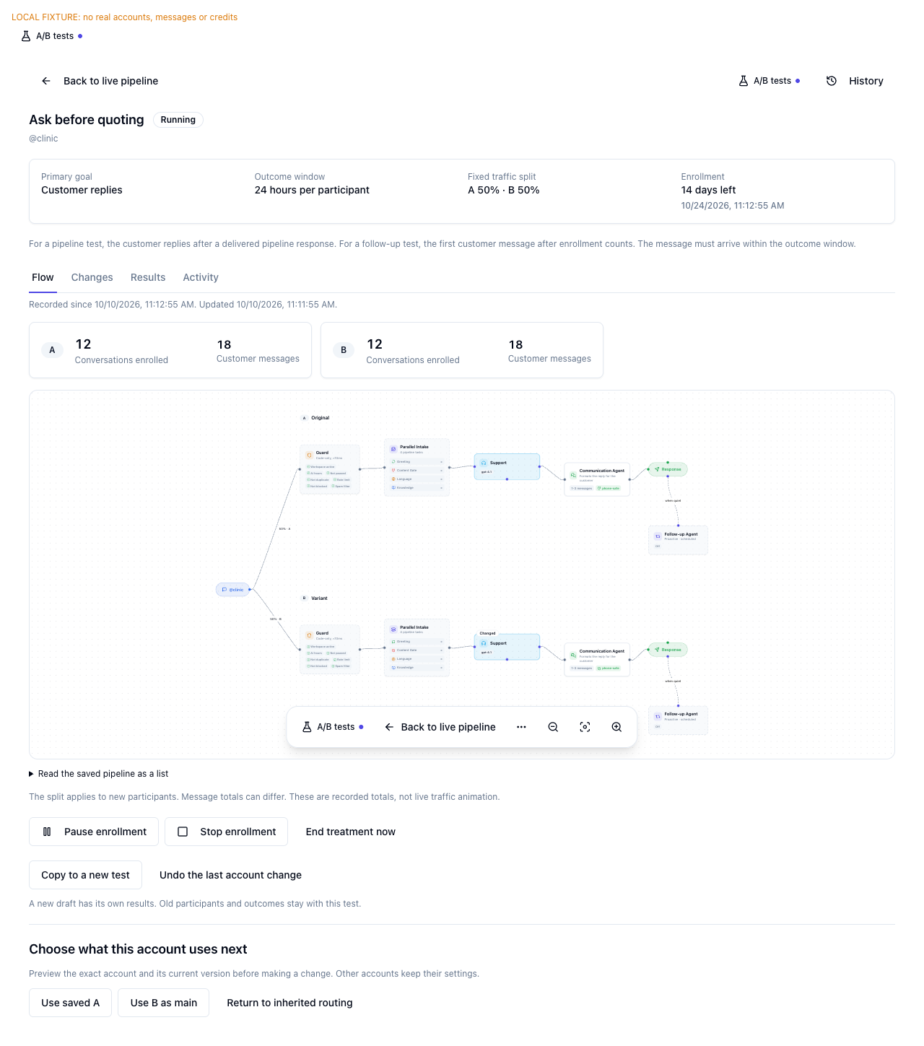This screenshot has height=1046, width=924.
Task: Zoom in on the pipeline canvas
Action: (x=616, y=727)
